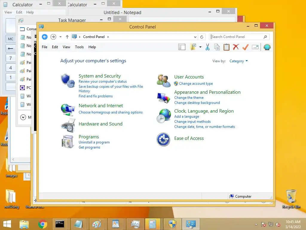Click the Ease of Access icon
This screenshot has width=306, height=230.
[x=163, y=140]
